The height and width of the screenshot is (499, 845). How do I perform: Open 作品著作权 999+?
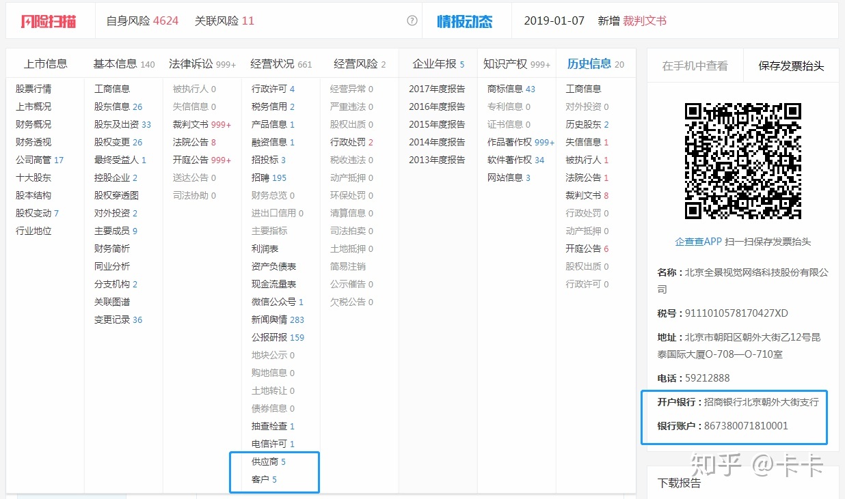tap(521, 142)
